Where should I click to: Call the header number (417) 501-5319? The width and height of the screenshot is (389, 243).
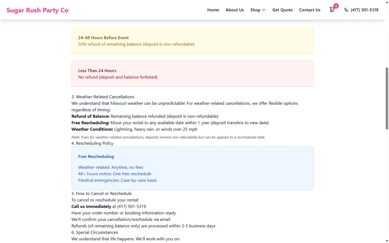364,10
